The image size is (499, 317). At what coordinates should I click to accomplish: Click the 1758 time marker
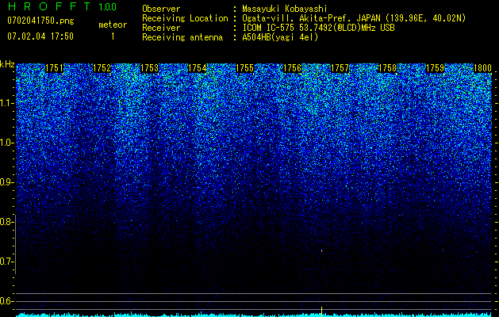[388, 68]
